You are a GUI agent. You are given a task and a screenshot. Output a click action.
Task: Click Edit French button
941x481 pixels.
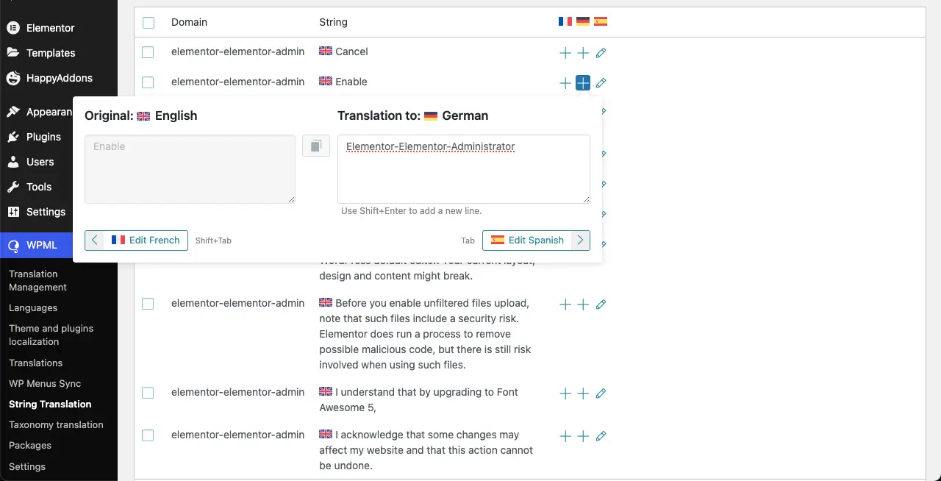click(x=136, y=240)
